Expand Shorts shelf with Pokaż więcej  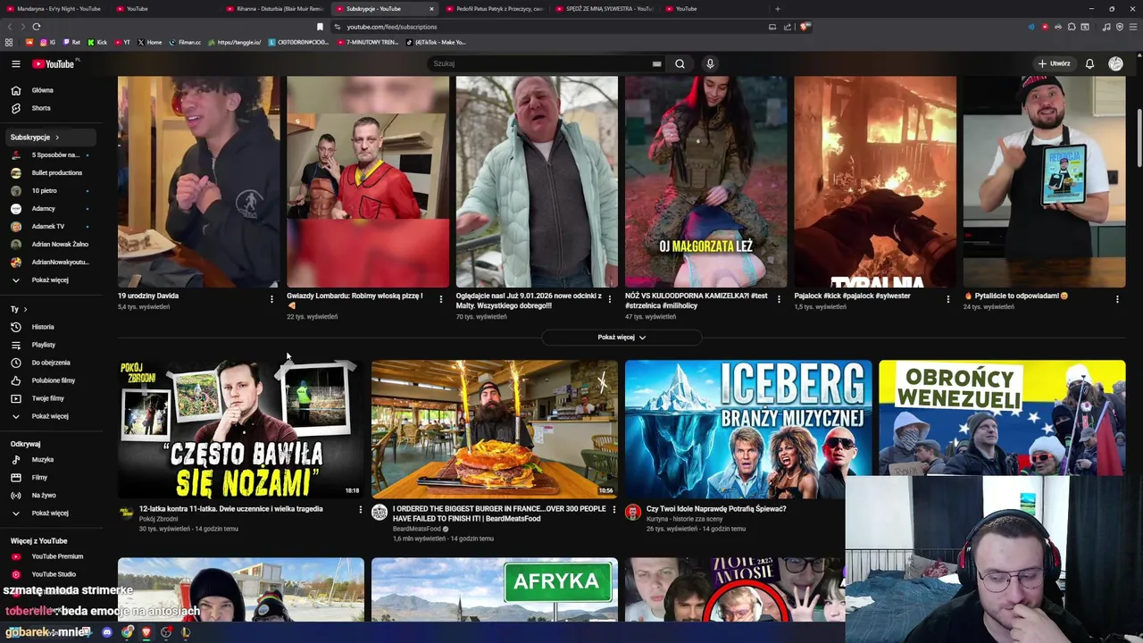click(x=622, y=338)
